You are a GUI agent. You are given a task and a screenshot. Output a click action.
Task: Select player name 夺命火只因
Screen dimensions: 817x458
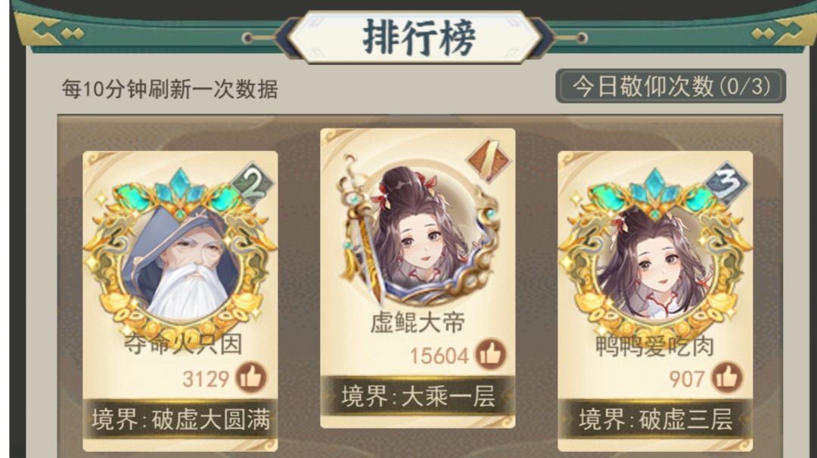click(x=183, y=344)
